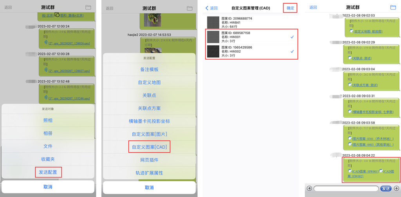Toggle the checkmark on pattern HW002

pyautogui.click(x=292, y=51)
